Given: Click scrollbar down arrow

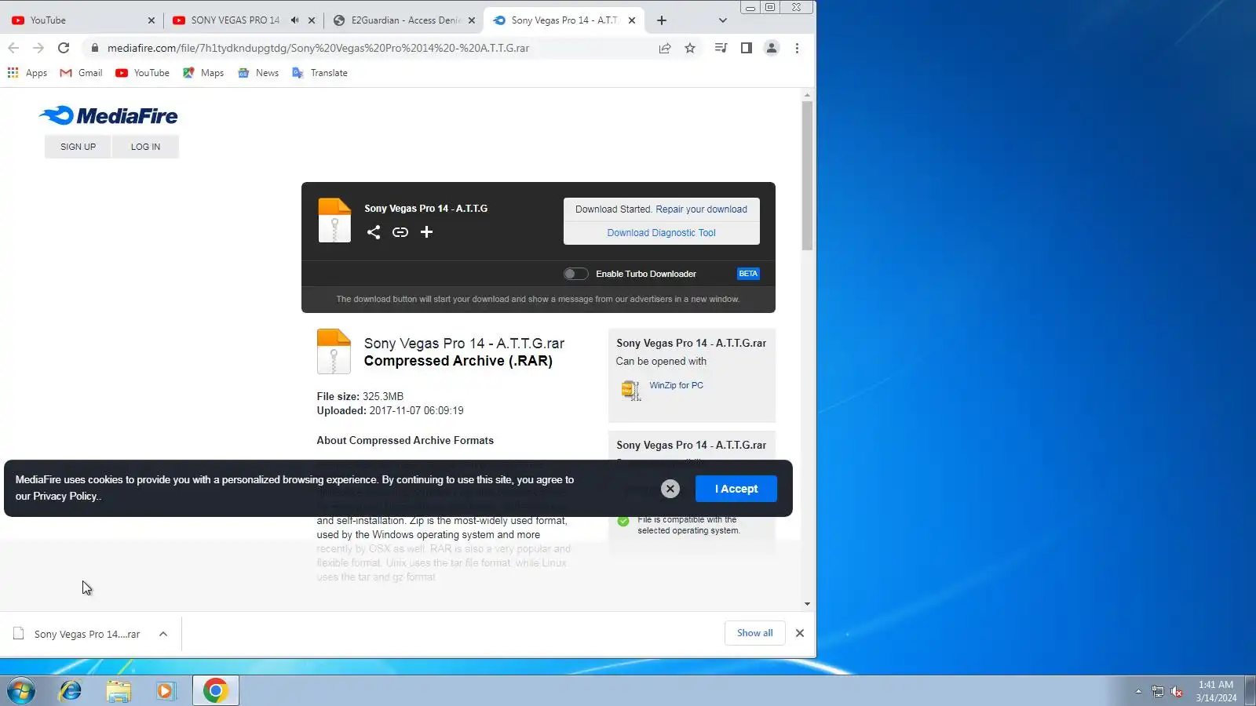Looking at the screenshot, I should [807, 604].
